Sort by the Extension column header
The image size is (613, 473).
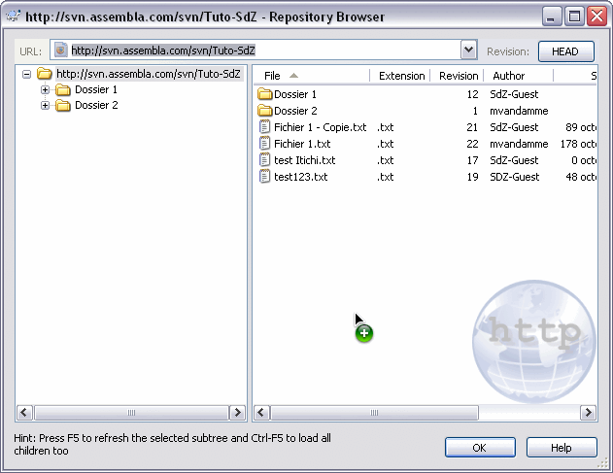400,76
